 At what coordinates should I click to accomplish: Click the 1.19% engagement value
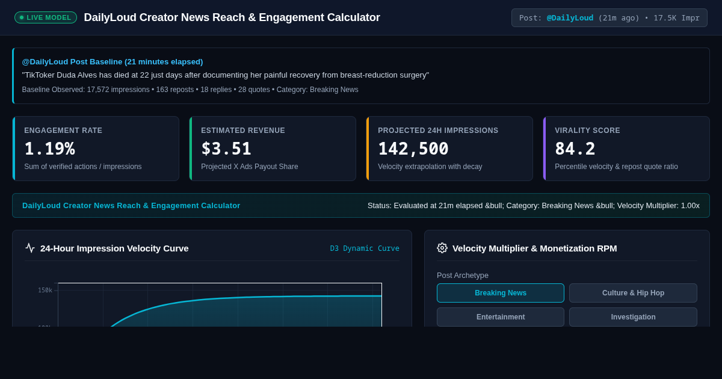pyautogui.click(x=49, y=149)
